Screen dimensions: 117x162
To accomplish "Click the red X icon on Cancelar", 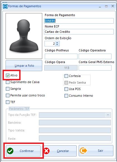I will pyautogui.click(x=46, y=151).
